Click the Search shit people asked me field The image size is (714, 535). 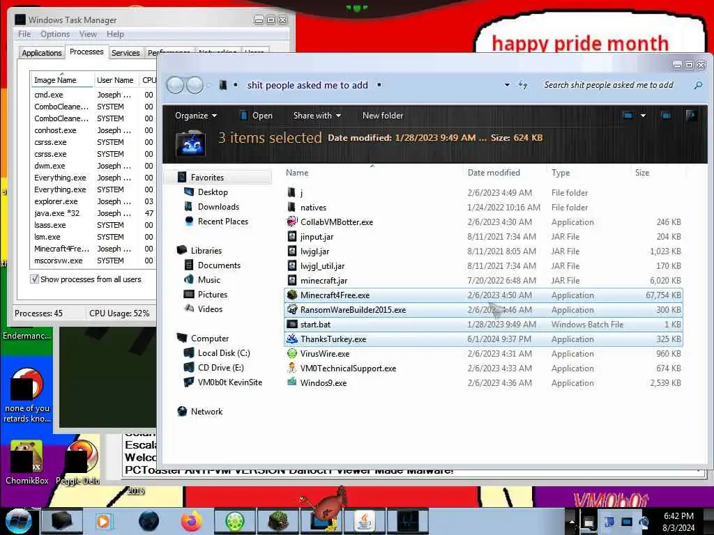(x=608, y=85)
